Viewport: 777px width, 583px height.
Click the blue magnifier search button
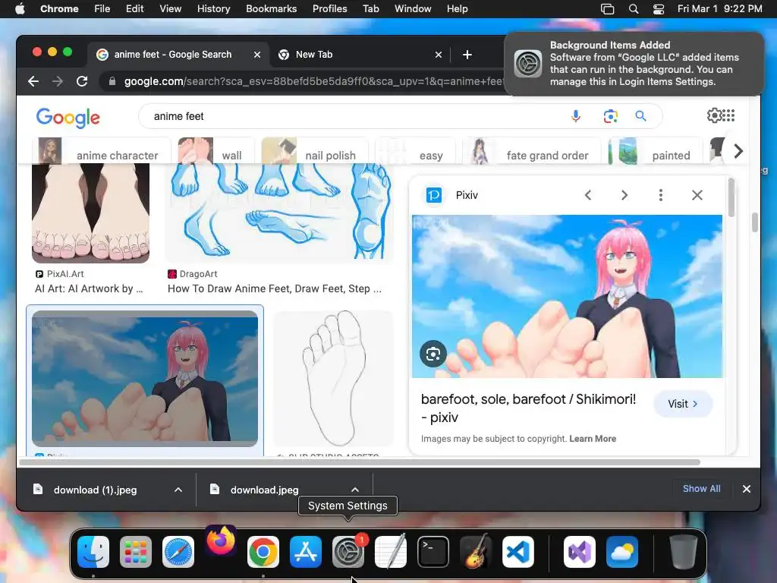point(640,116)
